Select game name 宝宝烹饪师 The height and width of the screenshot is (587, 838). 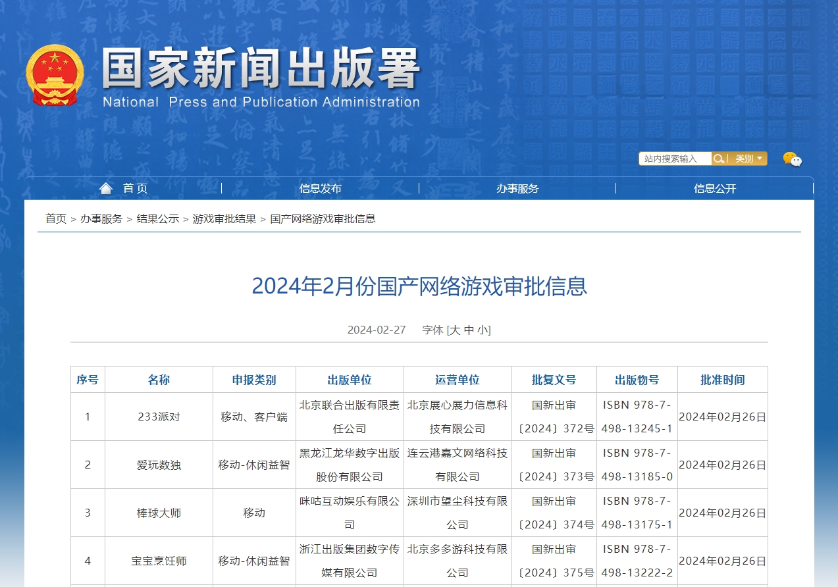pyautogui.click(x=159, y=561)
